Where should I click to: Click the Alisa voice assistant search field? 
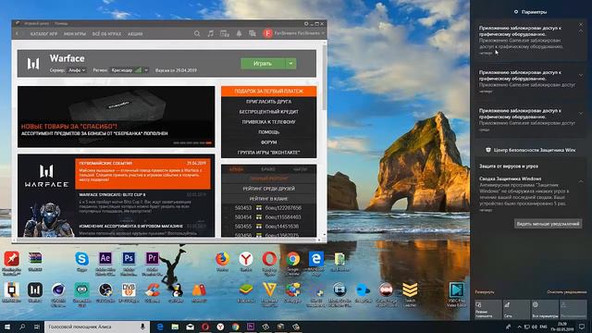coord(96,327)
